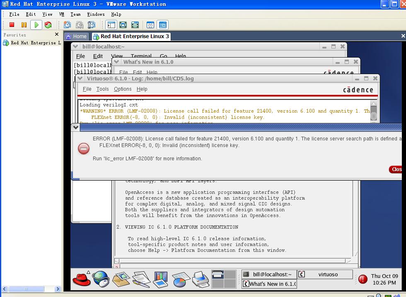Show the console view toolbar icon
The height and width of the screenshot is (297, 406).
pyautogui.click(x=162, y=25)
